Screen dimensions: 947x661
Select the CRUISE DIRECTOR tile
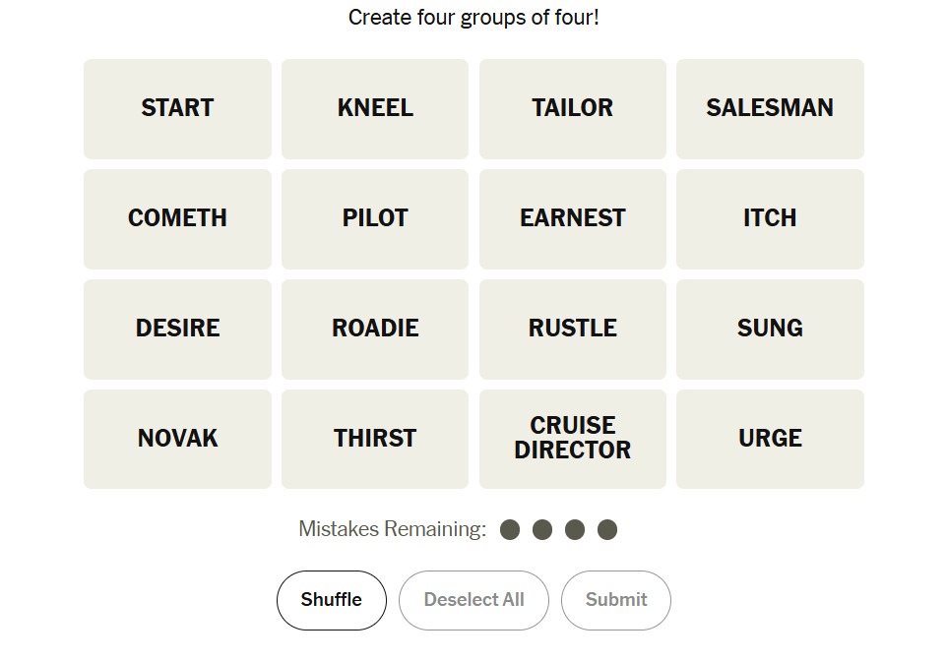click(573, 439)
